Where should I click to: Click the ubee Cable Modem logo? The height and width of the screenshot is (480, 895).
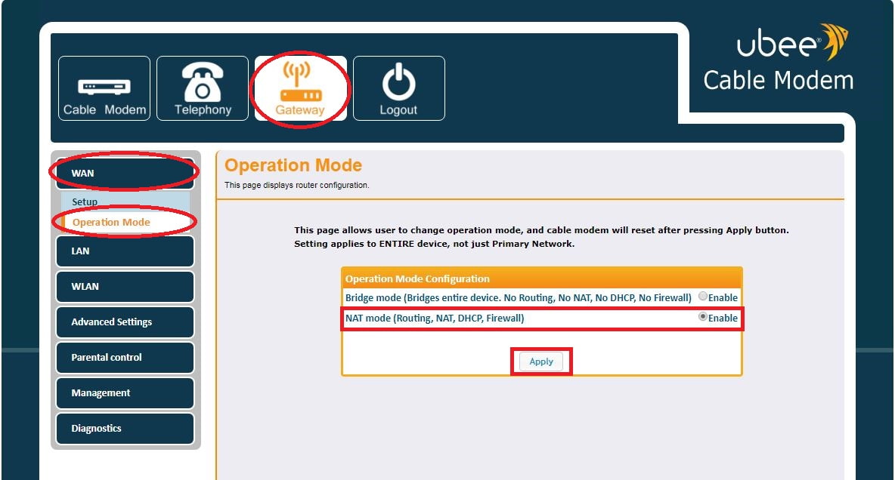point(779,57)
